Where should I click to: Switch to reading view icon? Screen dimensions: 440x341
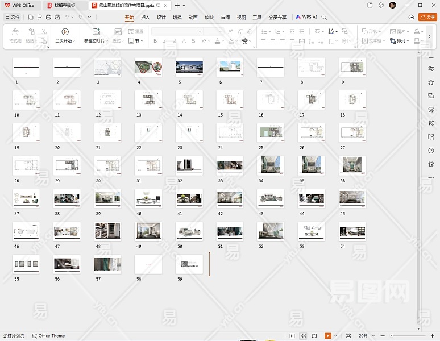pyautogui.click(x=314, y=336)
